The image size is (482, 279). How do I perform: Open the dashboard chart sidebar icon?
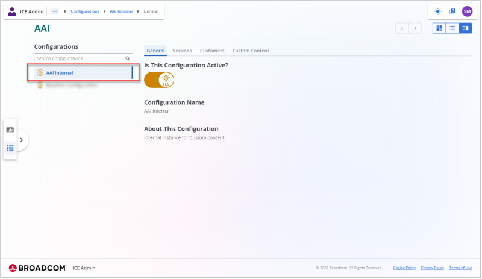point(10,130)
